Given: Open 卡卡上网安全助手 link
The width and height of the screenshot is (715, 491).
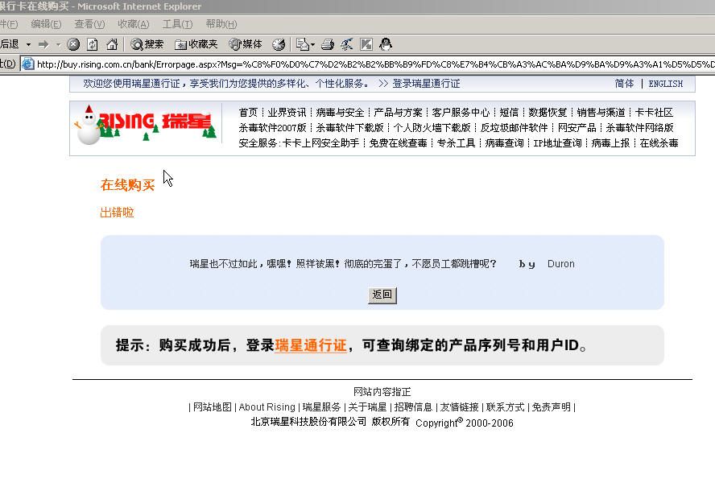Looking at the screenshot, I should tap(320, 143).
